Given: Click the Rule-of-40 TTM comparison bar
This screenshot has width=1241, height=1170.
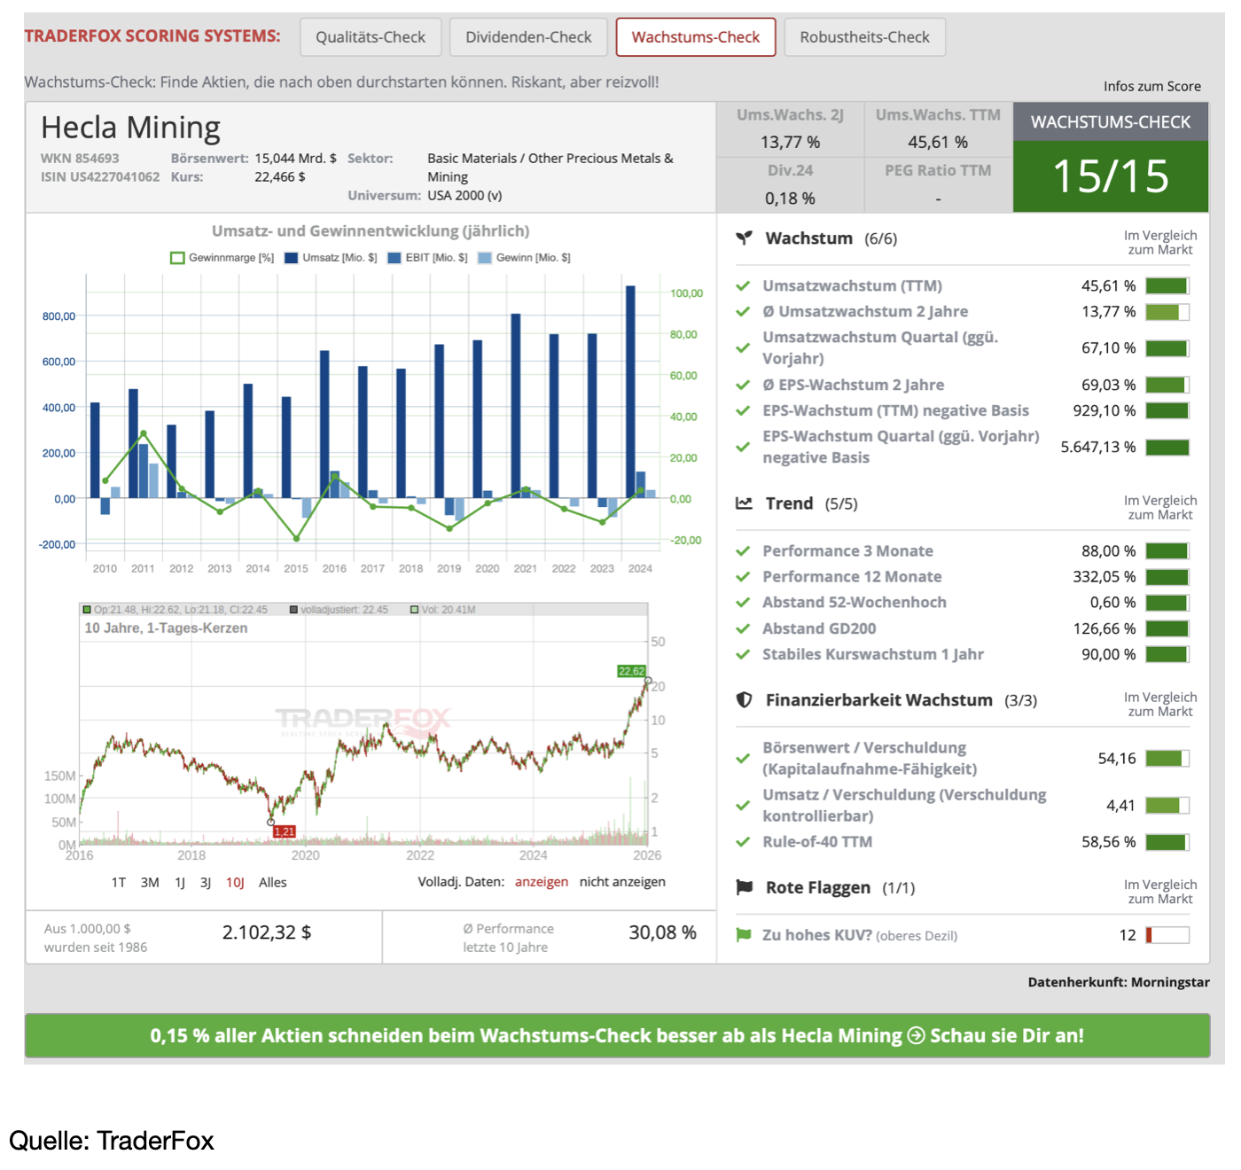Looking at the screenshot, I should click(x=1167, y=842).
